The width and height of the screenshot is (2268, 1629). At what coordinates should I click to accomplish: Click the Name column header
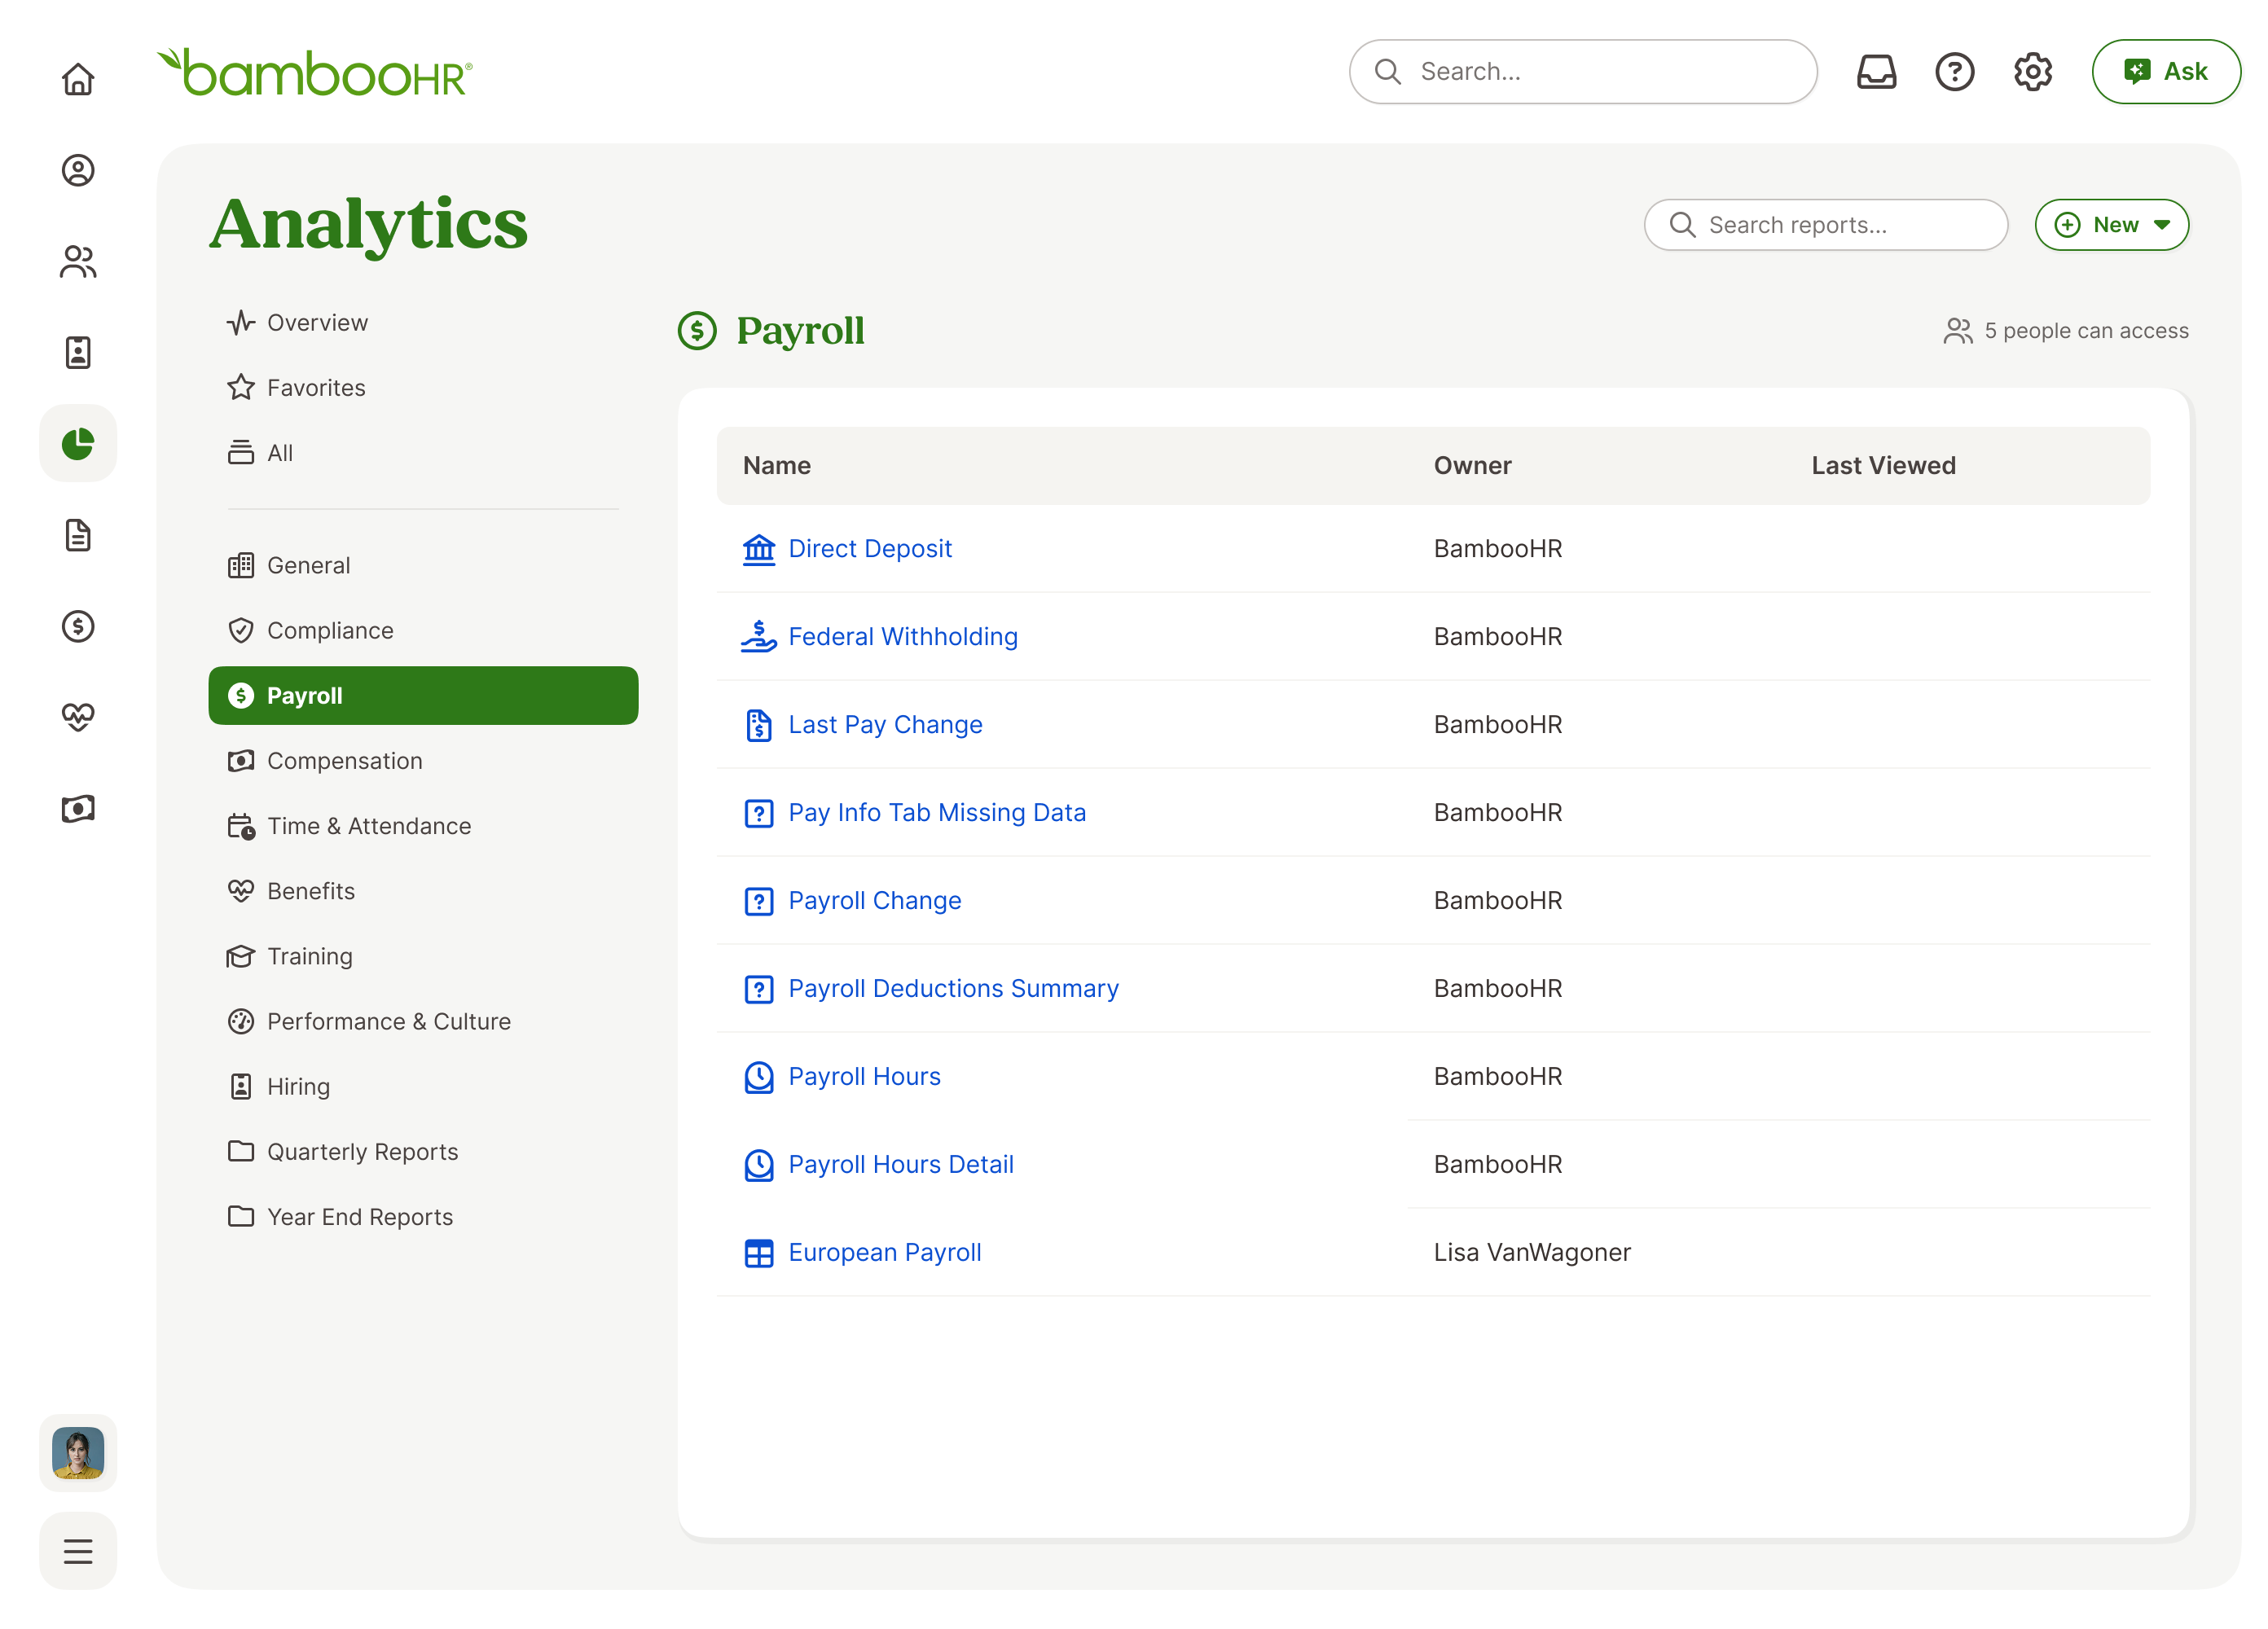pyautogui.click(x=776, y=466)
